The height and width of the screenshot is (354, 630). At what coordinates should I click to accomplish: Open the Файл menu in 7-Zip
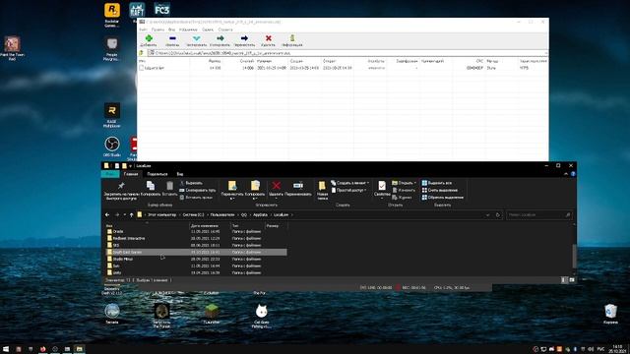click(143, 29)
